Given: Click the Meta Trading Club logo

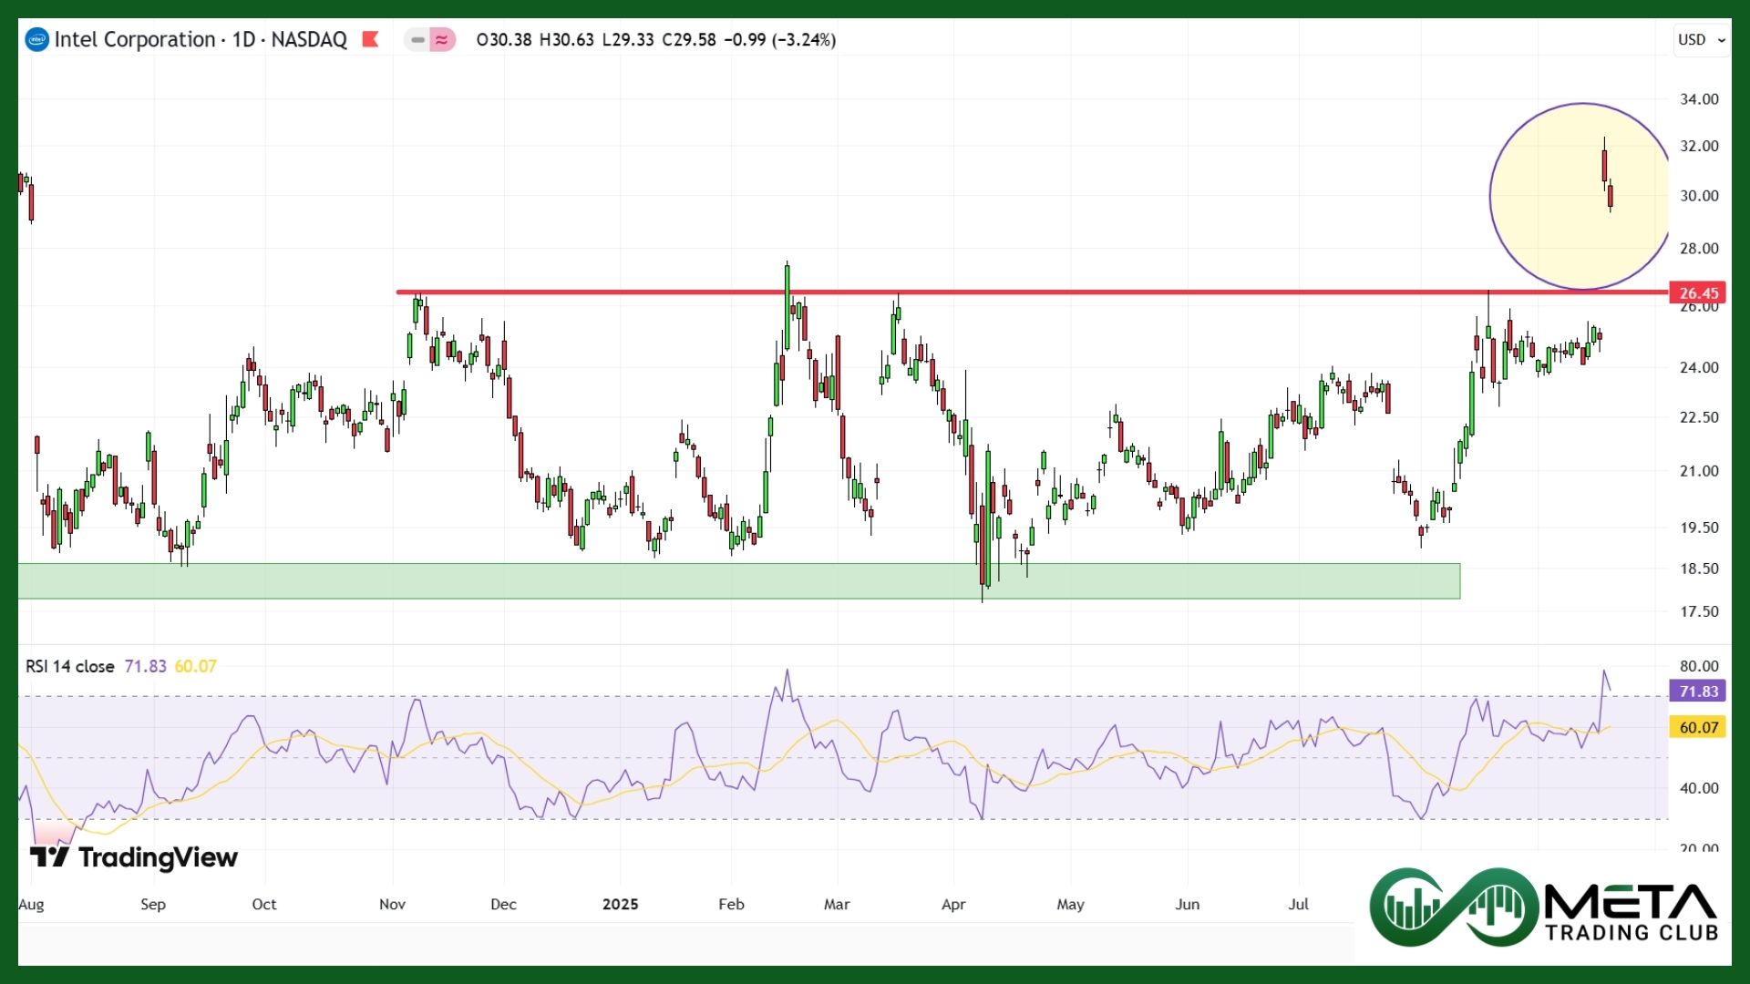Looking at the screenshot, I should click(1545, 907).
